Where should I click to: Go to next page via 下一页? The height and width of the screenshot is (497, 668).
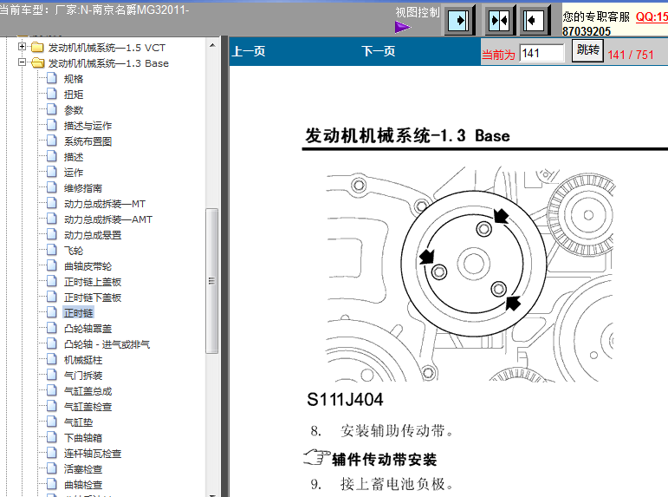[x=379, y=51]
